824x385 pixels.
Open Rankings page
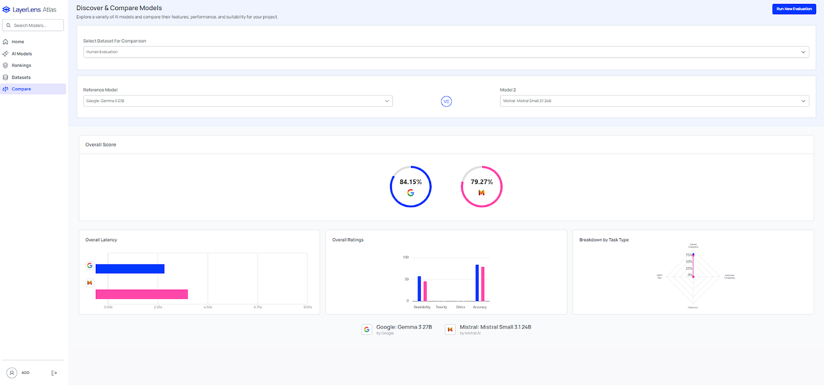point(33,65)
